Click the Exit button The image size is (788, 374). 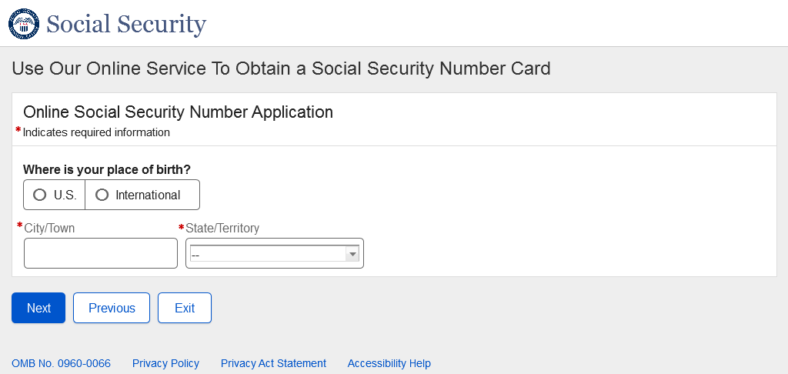185,308
